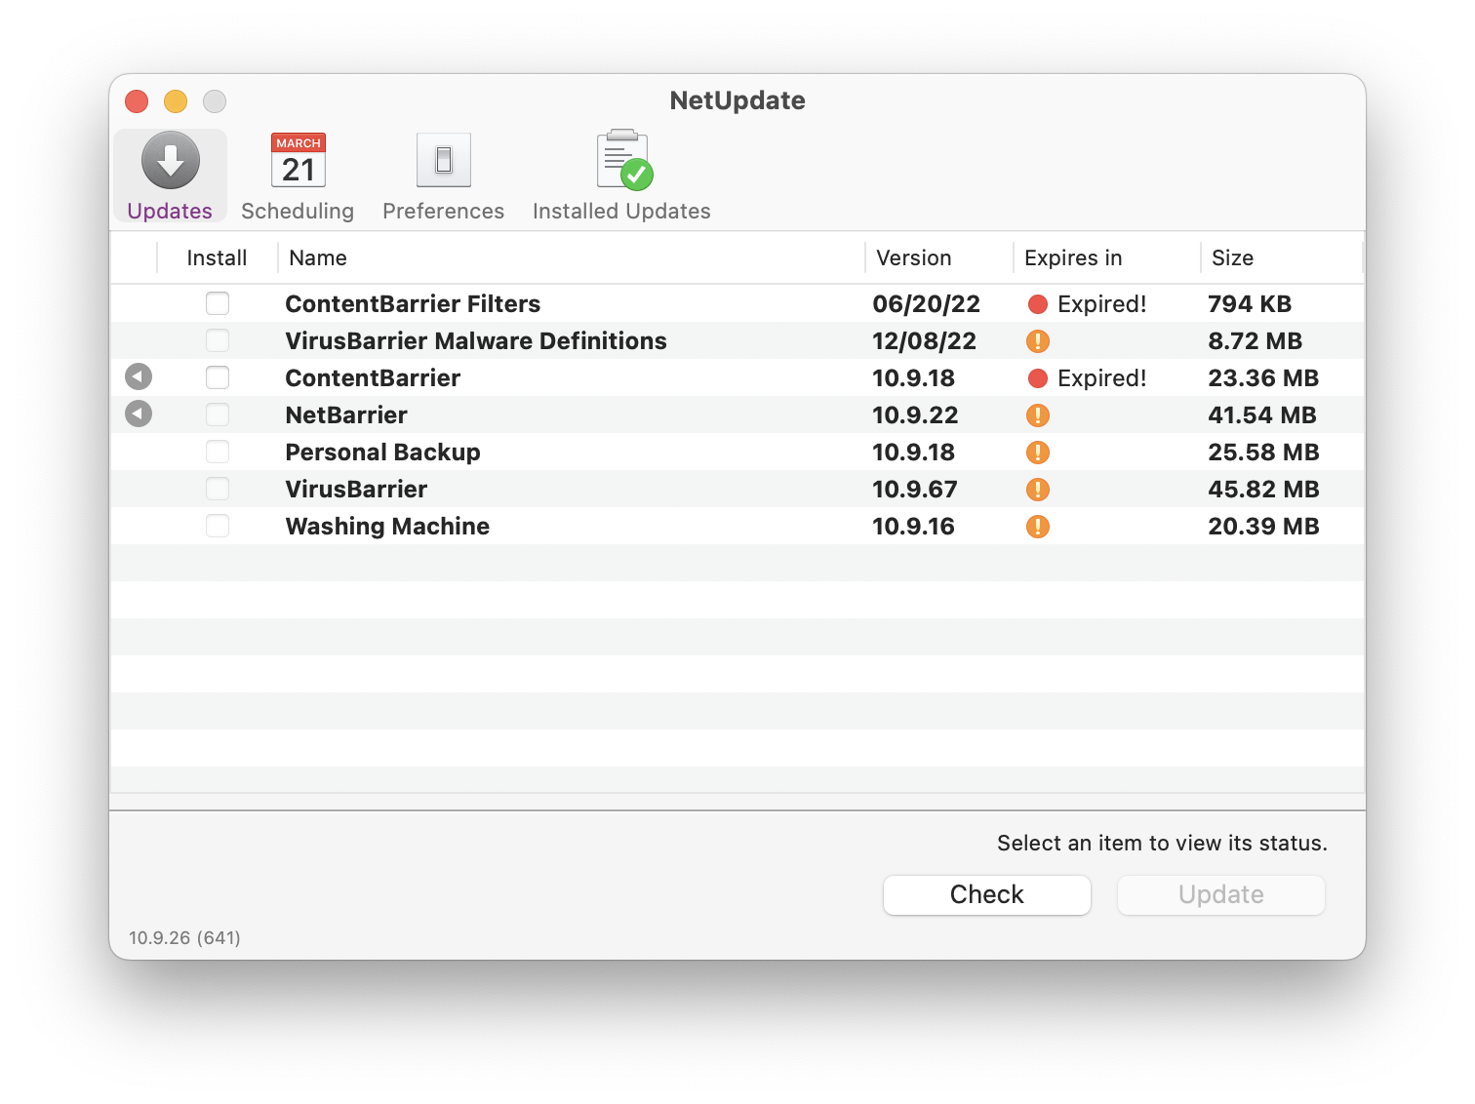Click the version 06/20/22 cell
Viewport: 1475px width, 1104px height.
pos(926,304)
